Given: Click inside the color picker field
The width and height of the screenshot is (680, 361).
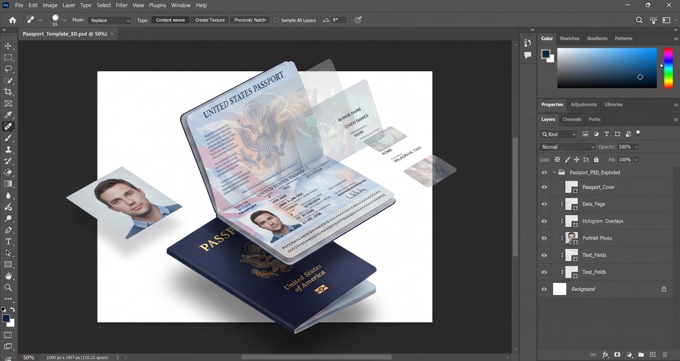Looking at the screenshot, I should coord(607,68).
